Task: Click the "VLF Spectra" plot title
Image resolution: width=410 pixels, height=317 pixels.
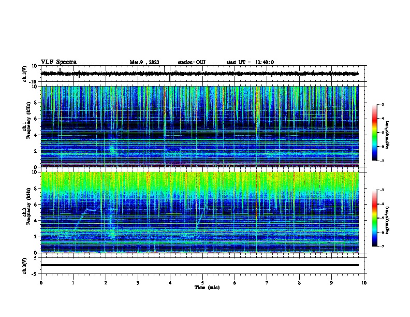Action: coord(58,62)
